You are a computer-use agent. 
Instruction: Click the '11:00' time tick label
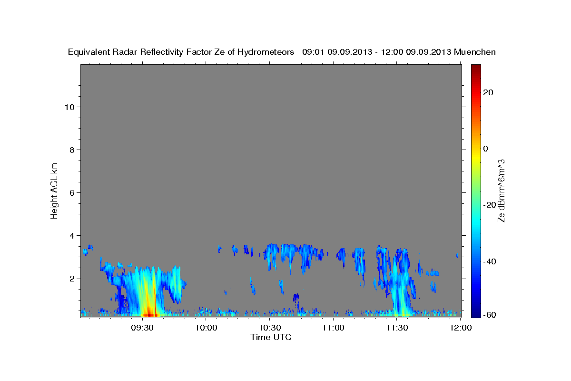pyautogui.click(x=333, y=328)
